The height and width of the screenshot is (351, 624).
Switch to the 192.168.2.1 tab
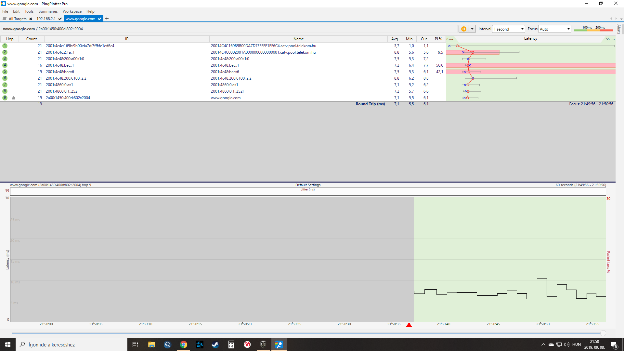(x=46, y=19)
